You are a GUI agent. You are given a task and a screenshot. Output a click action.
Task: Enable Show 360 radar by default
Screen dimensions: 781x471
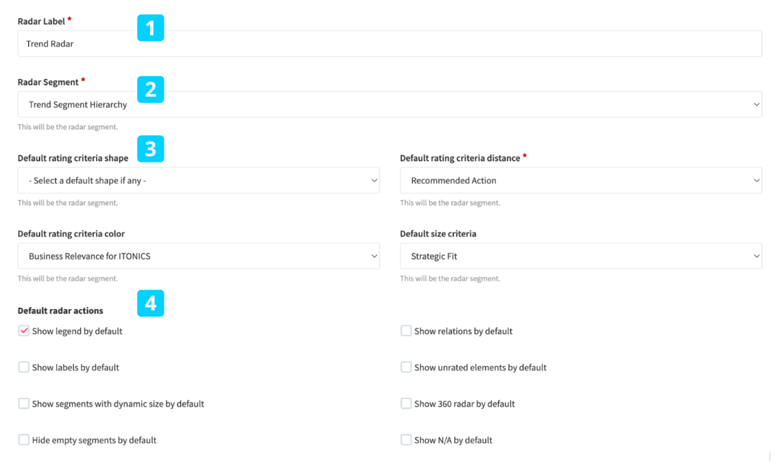[x=406, y=403]
